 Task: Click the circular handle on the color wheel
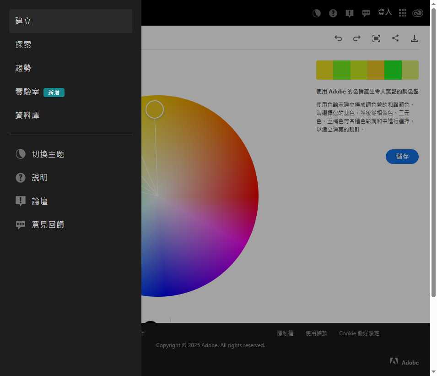[155, 109]
